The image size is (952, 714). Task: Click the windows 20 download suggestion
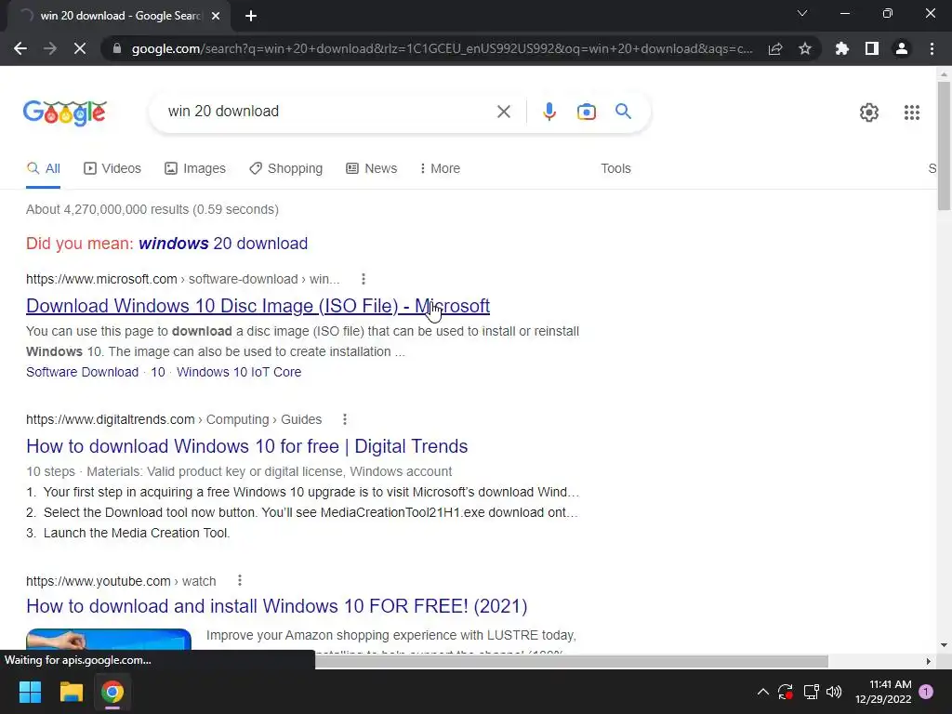[x=223, y=244]
